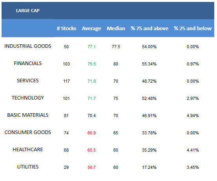This screenshot has width=217, height=181.
Task: Select the 77.5 median value
Action: point(116,47)
